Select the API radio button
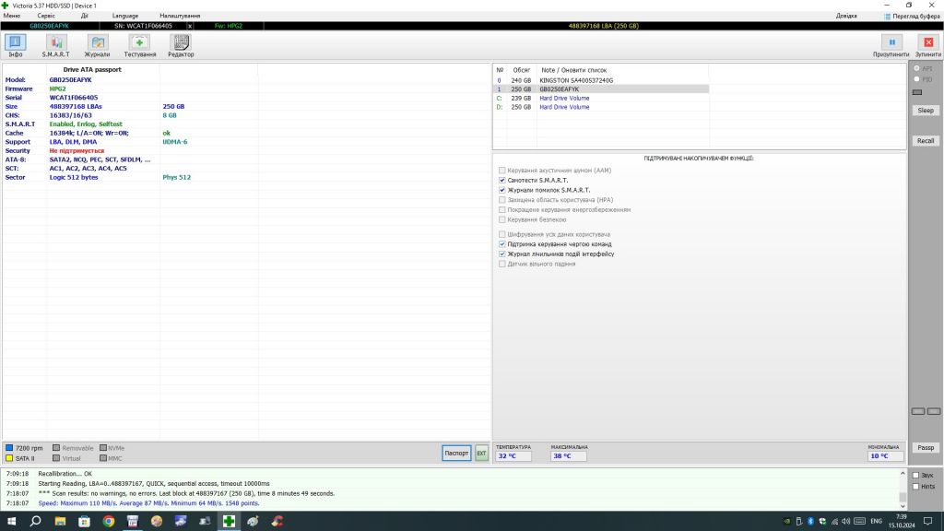Image resolution: width=944 pixels, height=531 pixels. [x=917, y=68]
